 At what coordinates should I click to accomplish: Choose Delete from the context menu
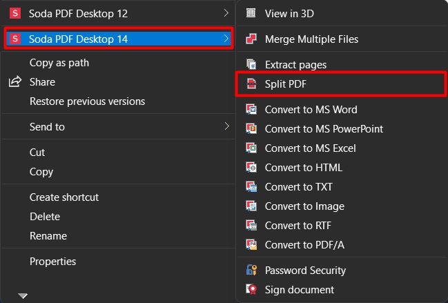coord(45,217)
